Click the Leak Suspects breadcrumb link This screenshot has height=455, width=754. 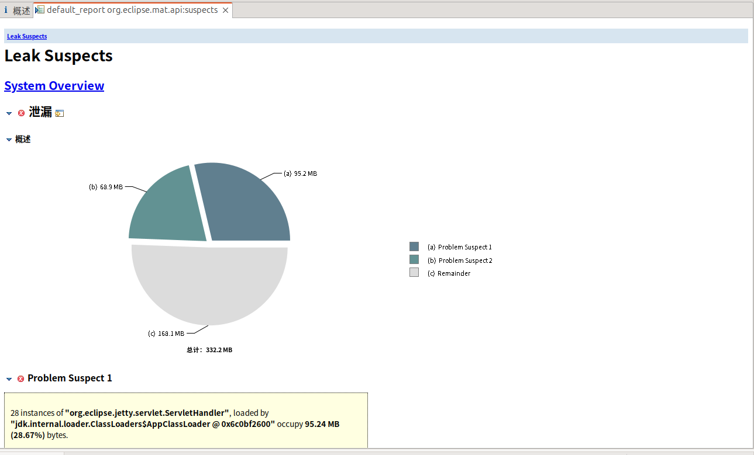click(27, 36)
